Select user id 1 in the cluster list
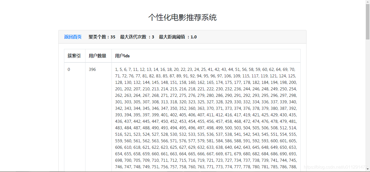The image size is (370, 172). click(x=116, y=69)
